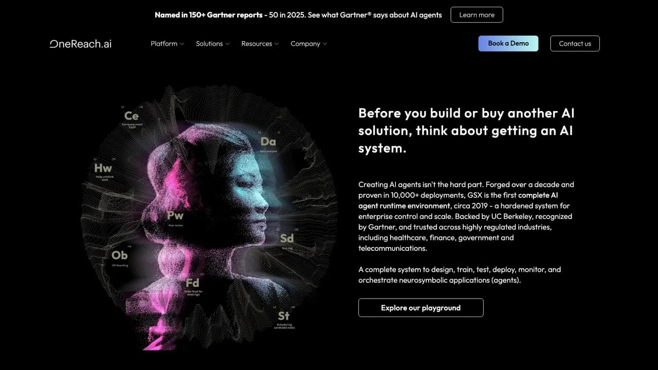Select the St scheduling candidate tests element
Screen dimensions: 658x370
coord(284,319)
